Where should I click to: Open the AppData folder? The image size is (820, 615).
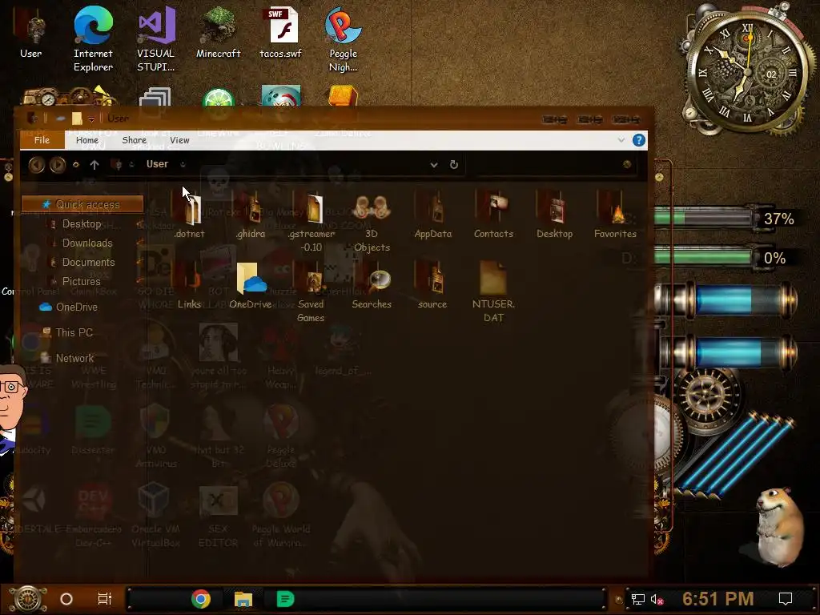(433, 215)
